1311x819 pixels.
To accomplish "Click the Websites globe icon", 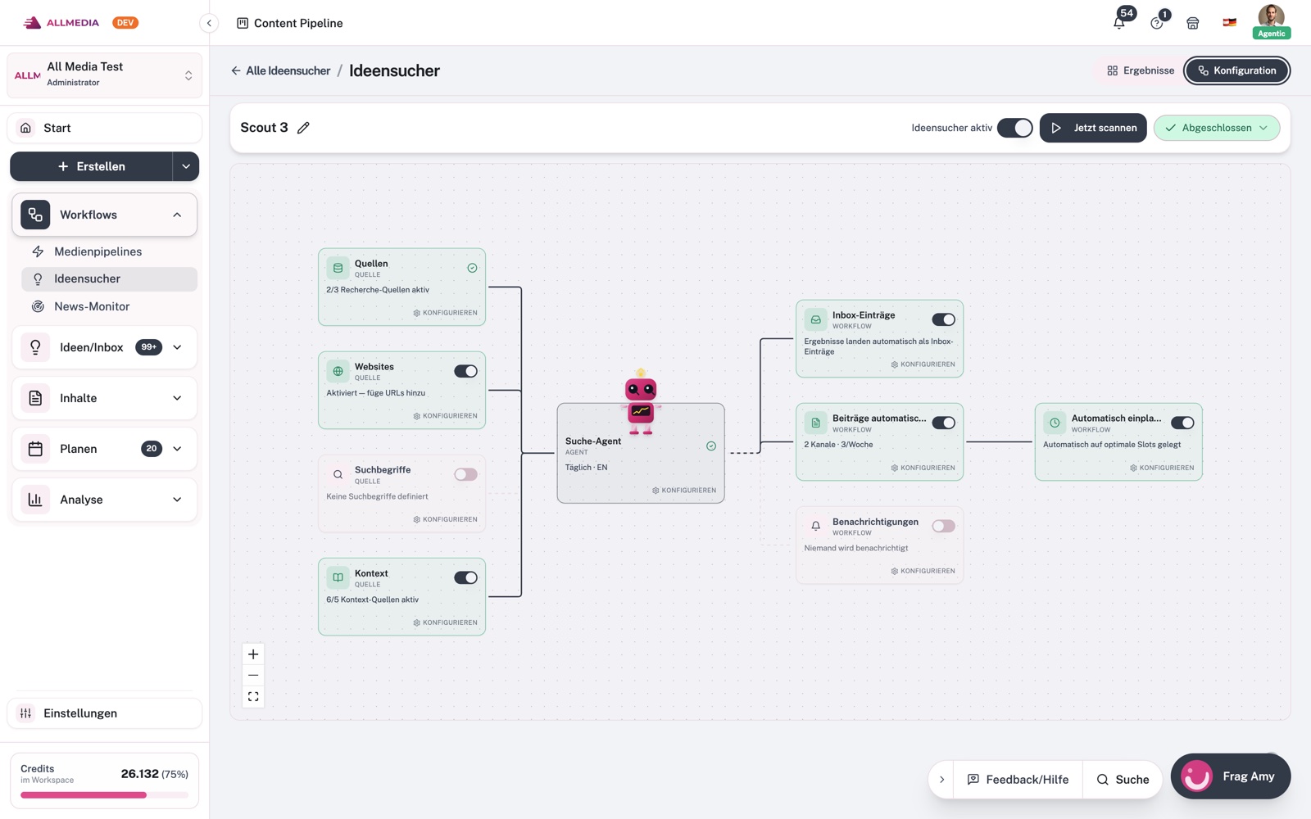I will click(x=338, y=371).
